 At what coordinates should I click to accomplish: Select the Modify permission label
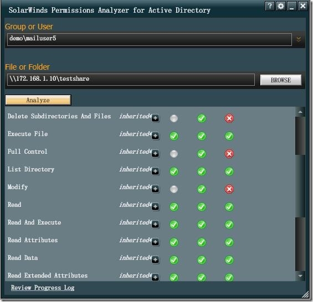18,187
